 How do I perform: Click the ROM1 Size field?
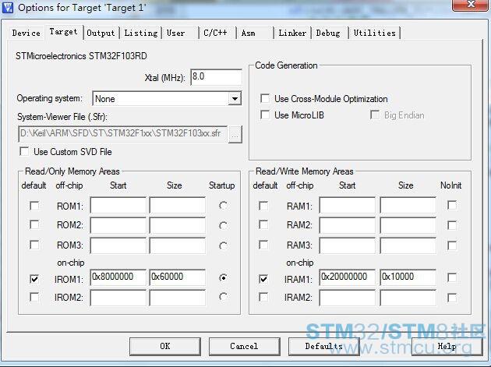tap(178, 206)
